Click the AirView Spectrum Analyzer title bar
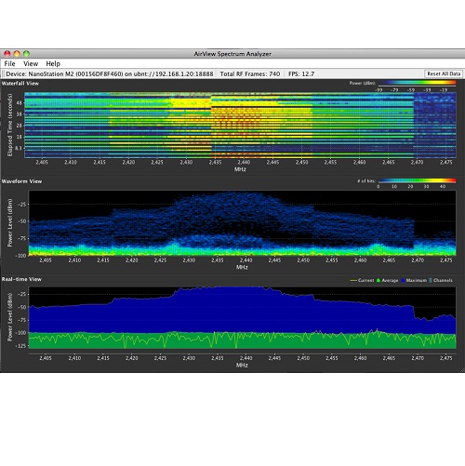Viewport: 465px width, 466px height. tap(232, 54)
